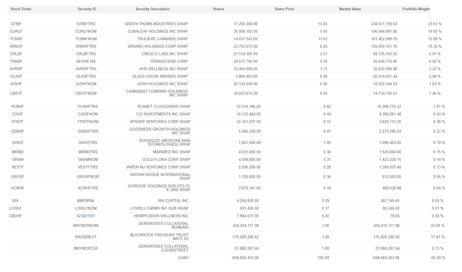This screenshot has width=462, height=272.
Task: Select the GTBIF ticker cell
Action: (x=16, y=24)
